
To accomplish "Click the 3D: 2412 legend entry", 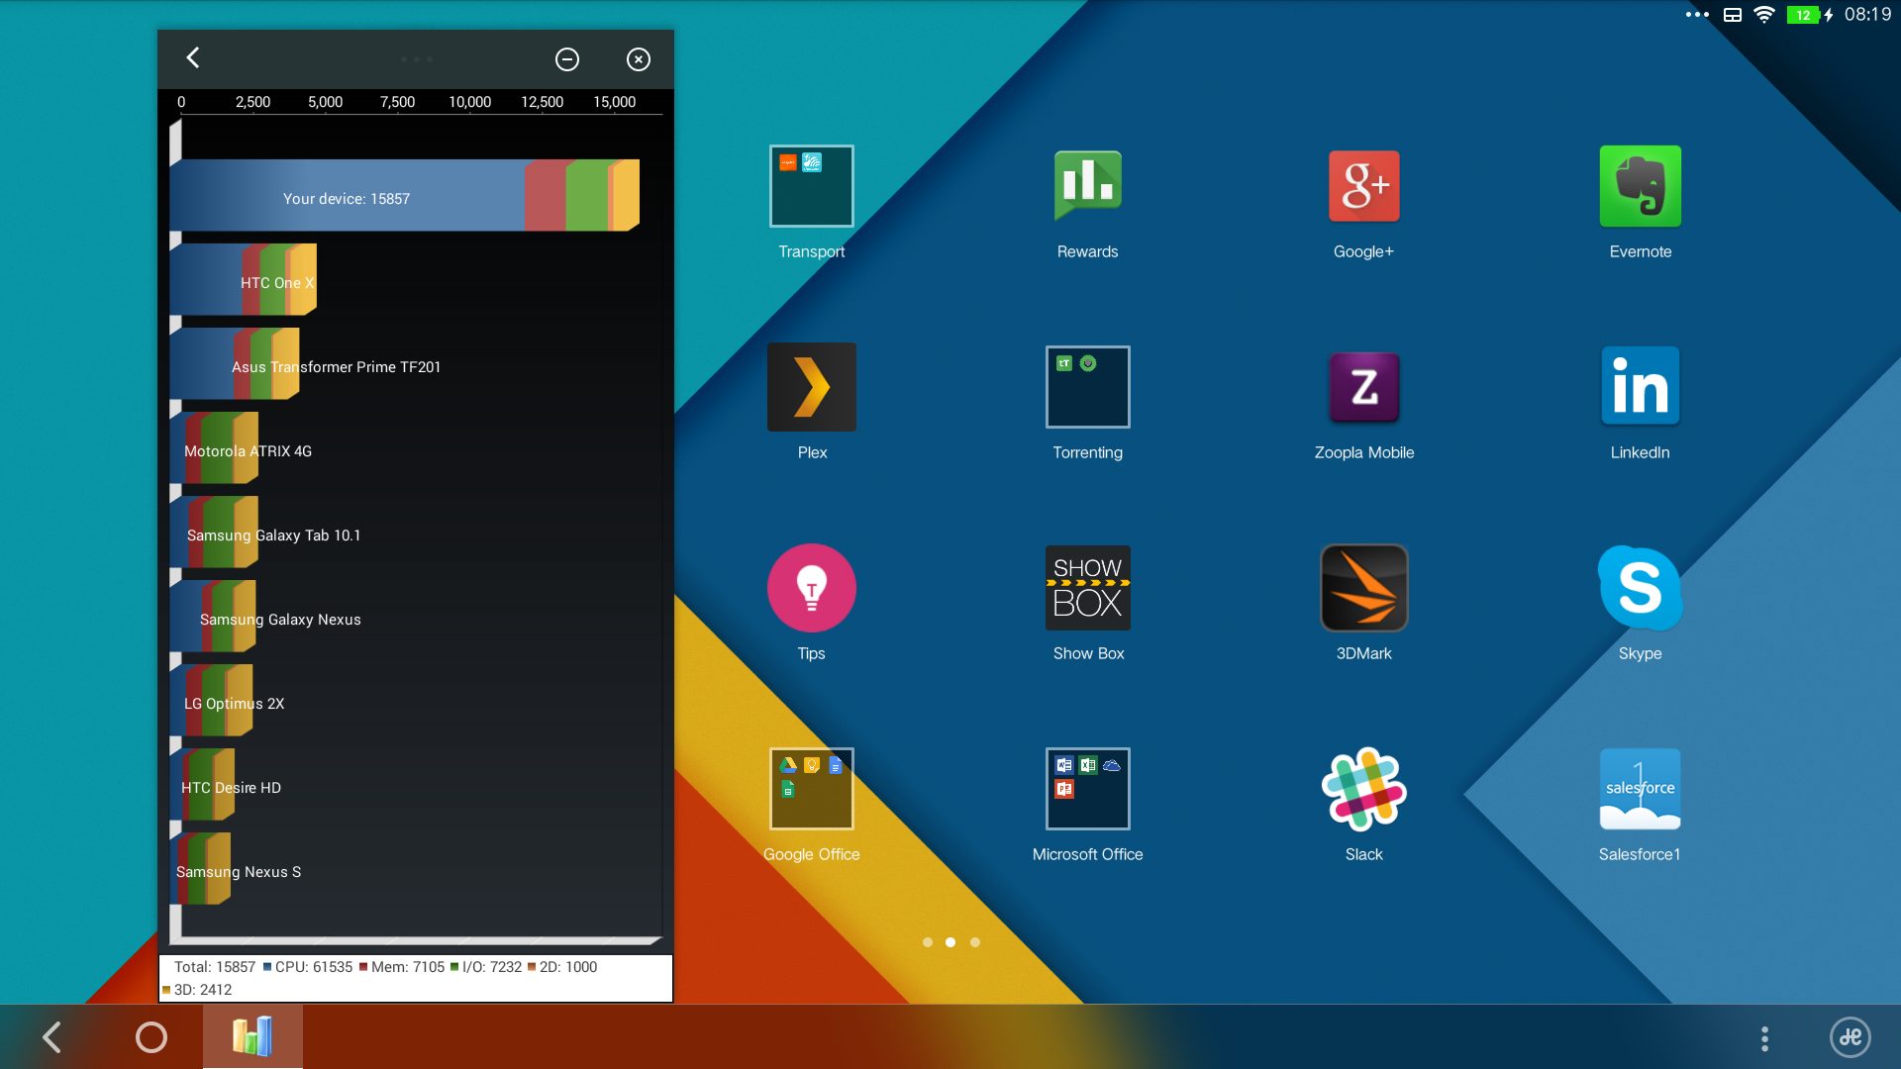I will (197, 990).
